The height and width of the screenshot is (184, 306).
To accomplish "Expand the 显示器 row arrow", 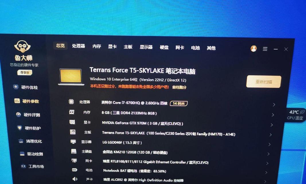I will [x=269, y=144].
